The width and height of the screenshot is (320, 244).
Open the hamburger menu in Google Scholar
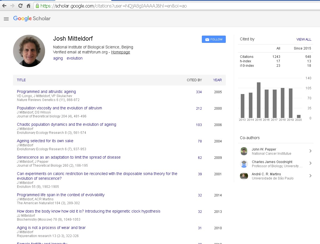click(x=6, y=19)
